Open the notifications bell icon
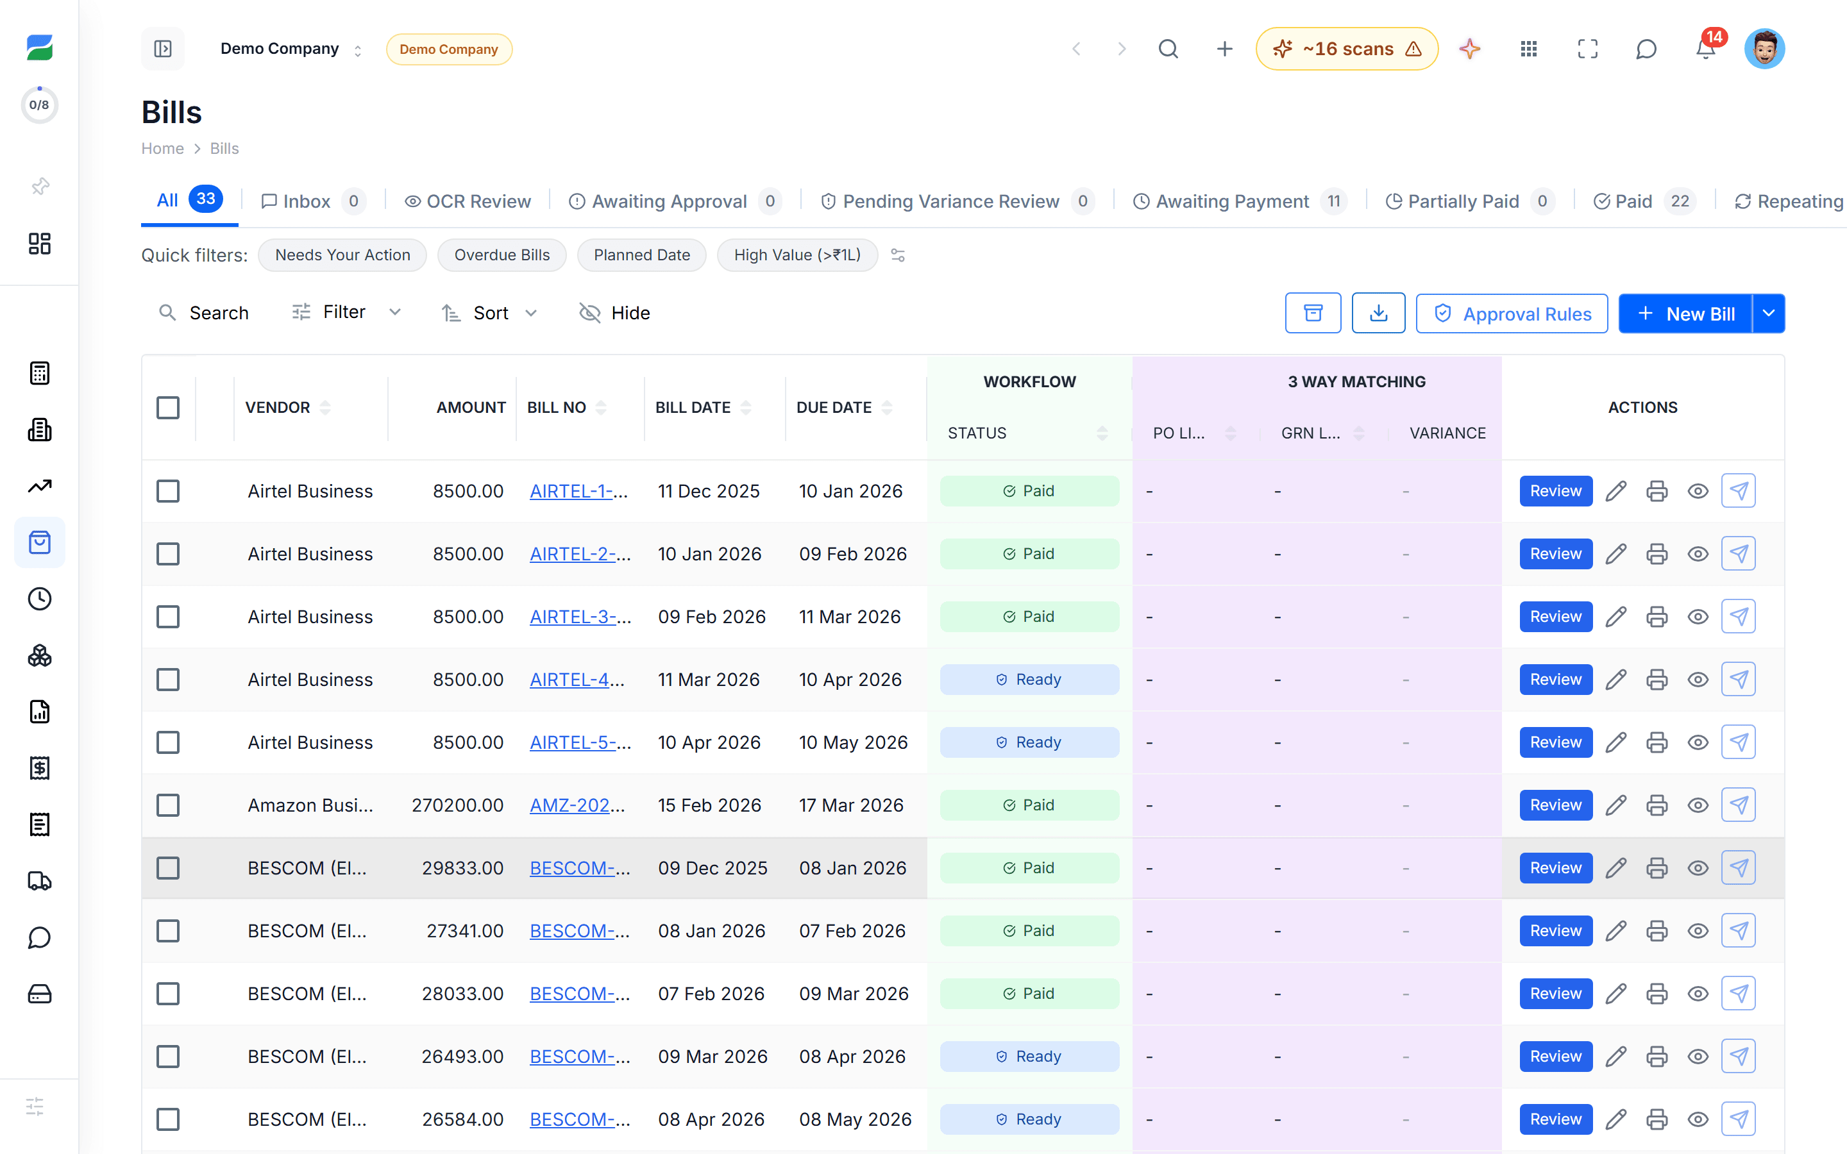The height and width of the screenshot is (1154, 1847). click(1705, 49)
